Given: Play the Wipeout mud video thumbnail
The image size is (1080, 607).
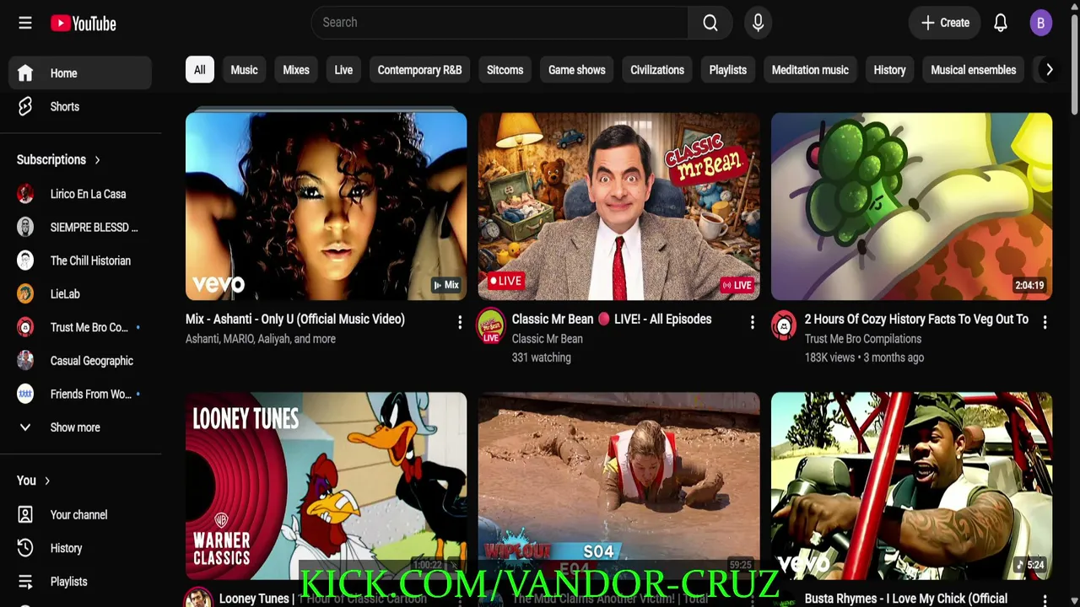Looking at the screenshot, I should [618, 485].
